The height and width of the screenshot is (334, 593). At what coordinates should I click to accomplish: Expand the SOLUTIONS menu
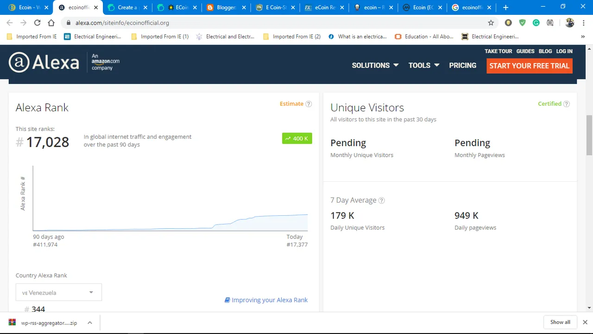coord(375,65)
